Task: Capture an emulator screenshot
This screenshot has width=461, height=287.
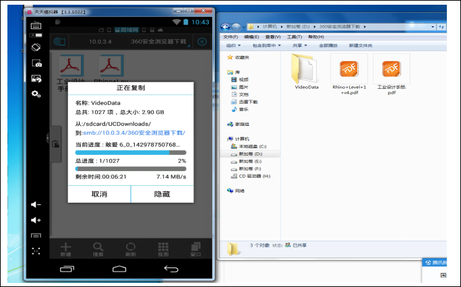Action: [36, 63]
